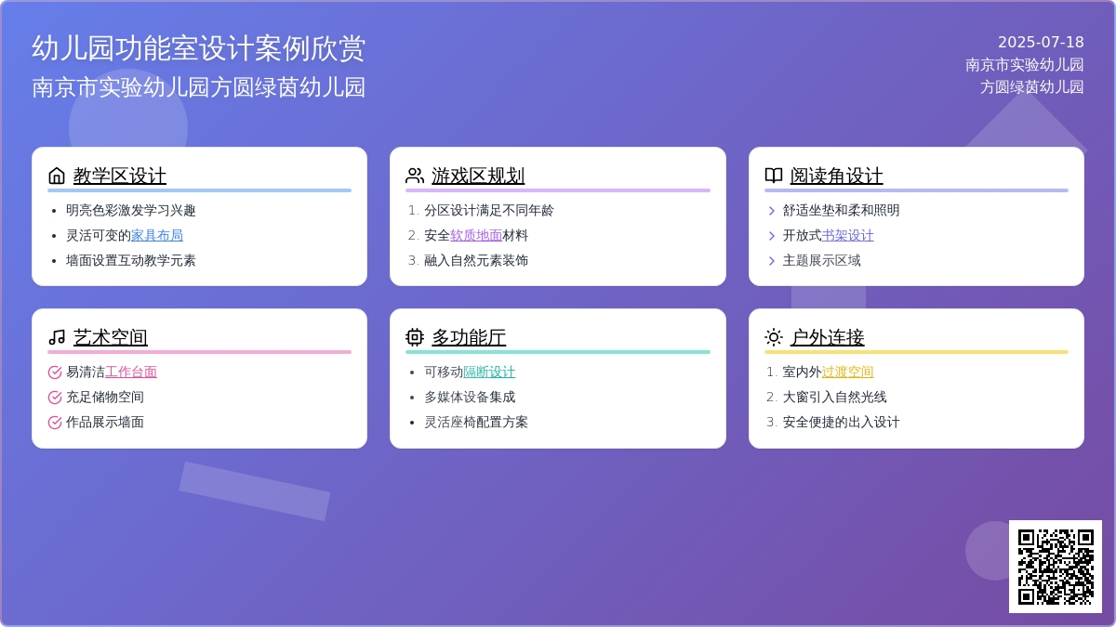Screen dimensions: 1116x627
Task: Click the 南京市实验幼儿园 text under the date
Action: point(1025,64)
